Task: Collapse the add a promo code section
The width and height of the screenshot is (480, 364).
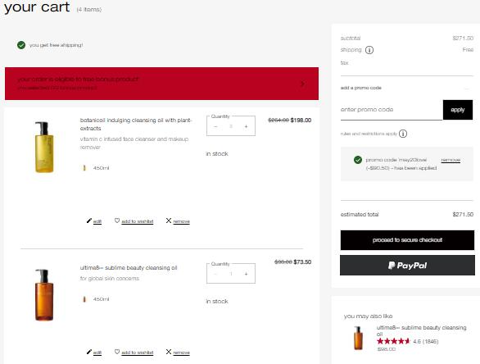Action: 467,89
